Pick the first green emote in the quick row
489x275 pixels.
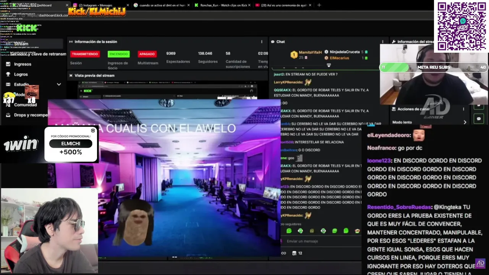click(x=289, y=231)
